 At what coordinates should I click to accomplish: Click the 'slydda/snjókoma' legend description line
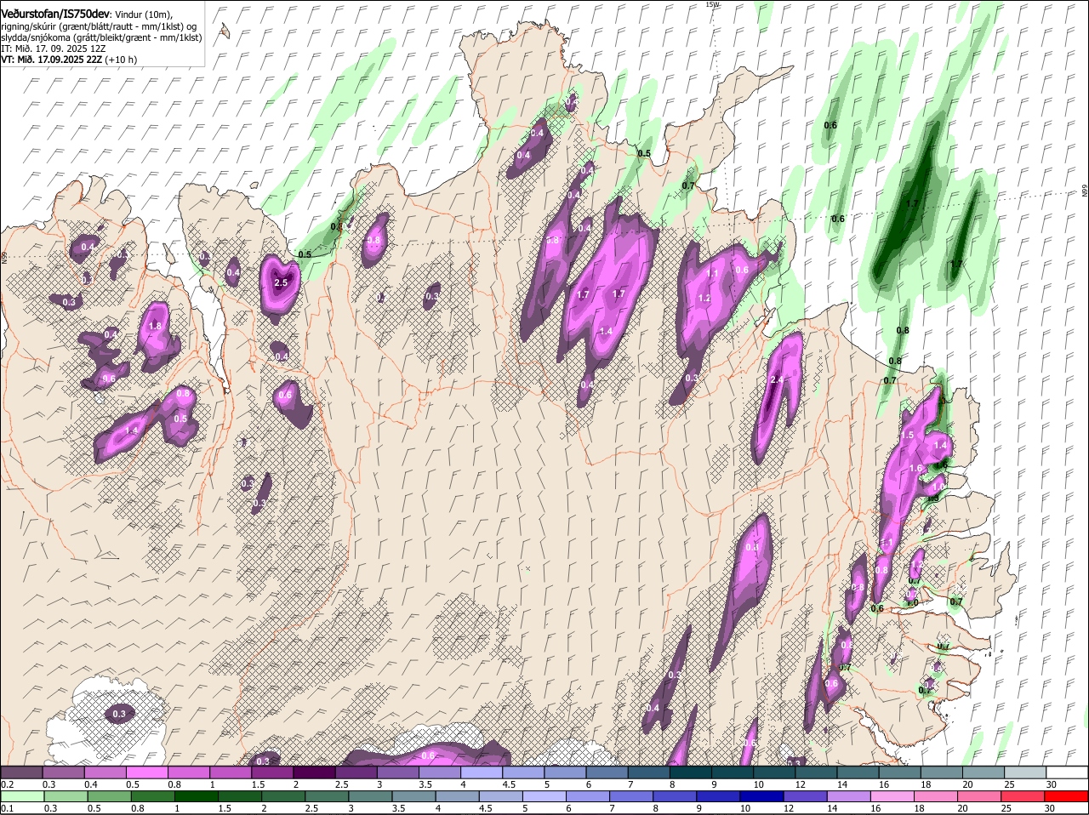click(101, 37)
